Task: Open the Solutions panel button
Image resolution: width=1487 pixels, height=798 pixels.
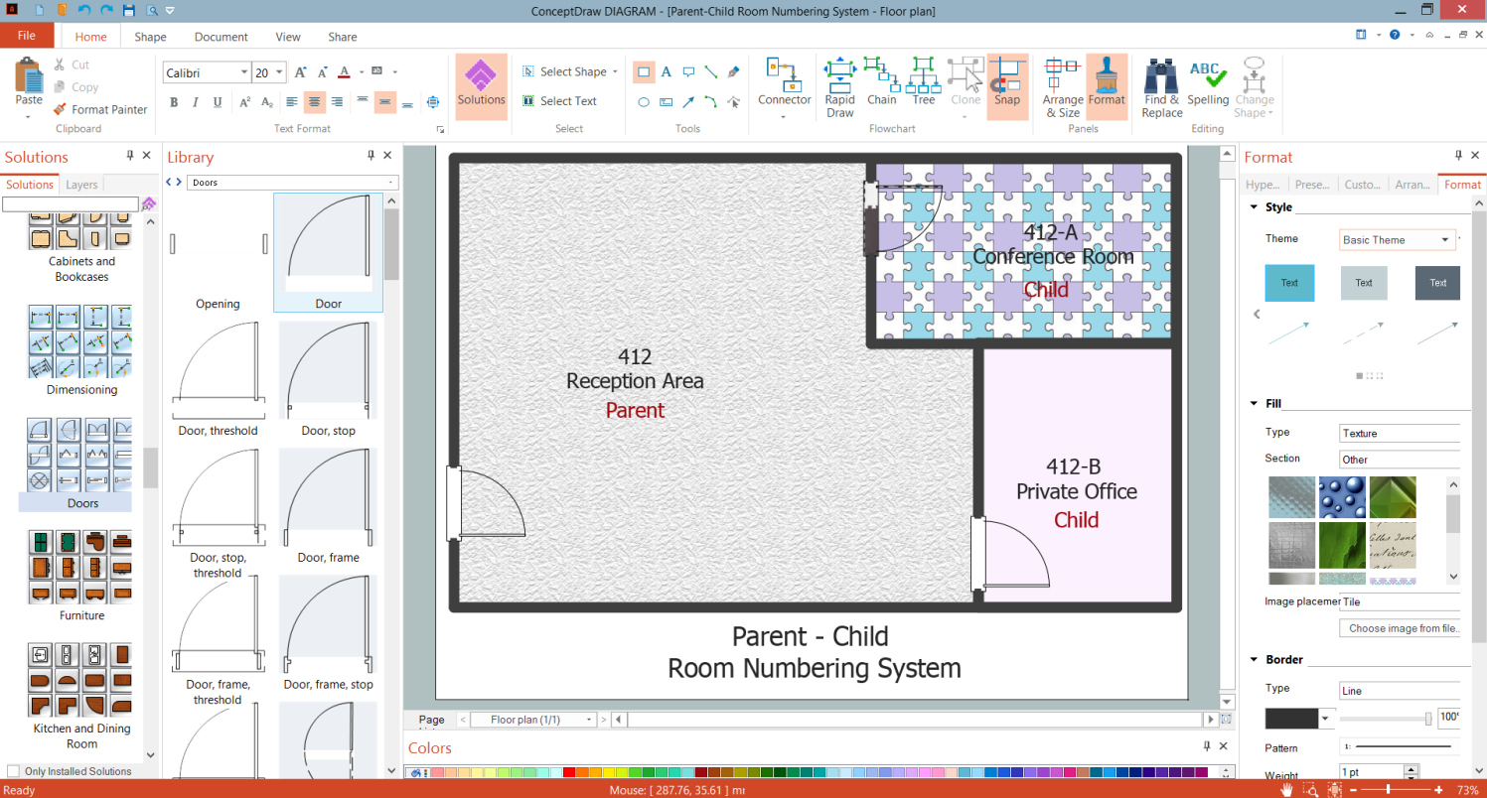Action: click(481, 86)
